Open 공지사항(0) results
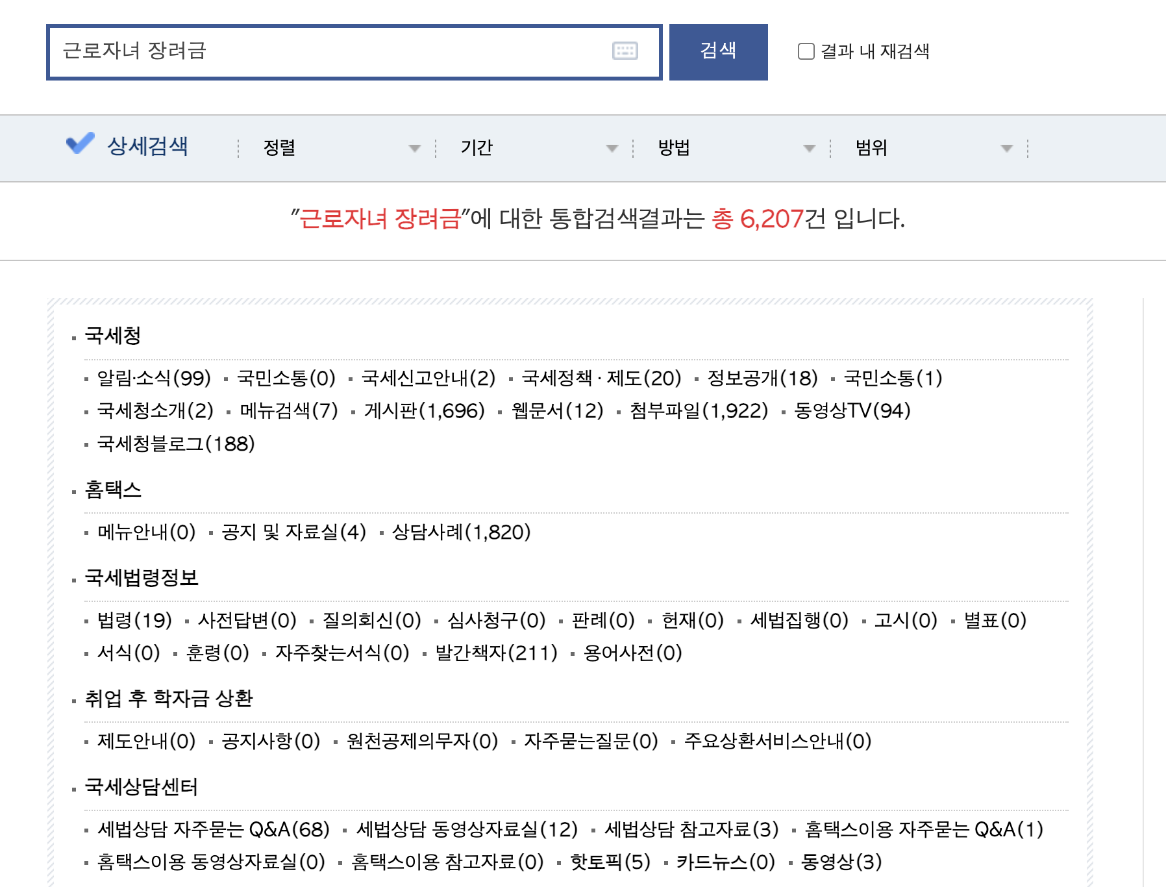Image resolution: width=1166 pixels, height=887 pixels. 271,741
